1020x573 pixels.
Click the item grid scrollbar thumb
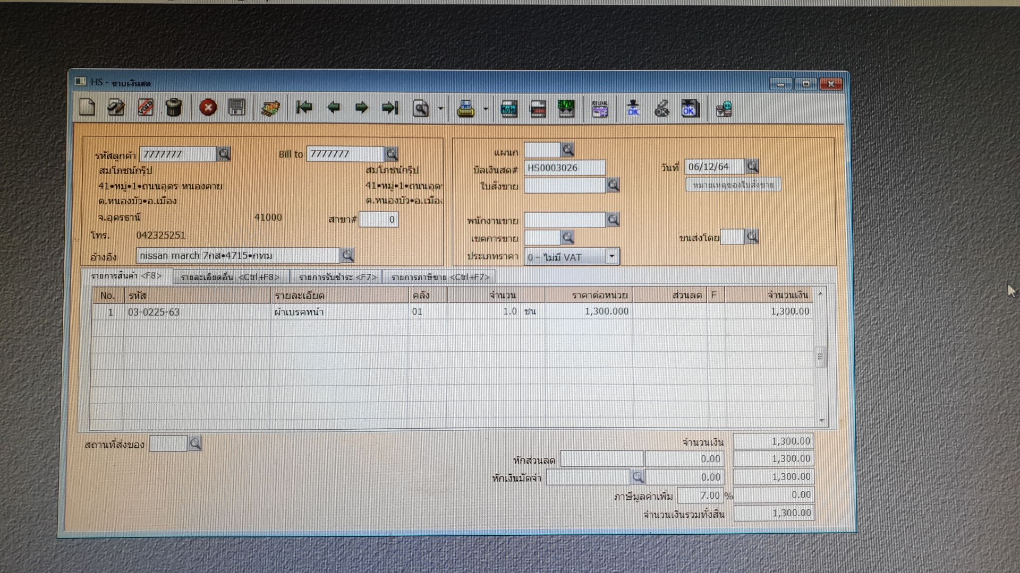coord(820,357)
